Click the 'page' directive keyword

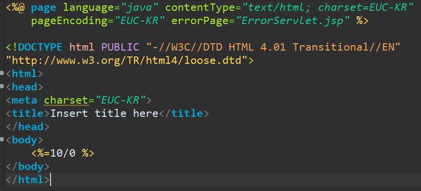coord(44,8)
